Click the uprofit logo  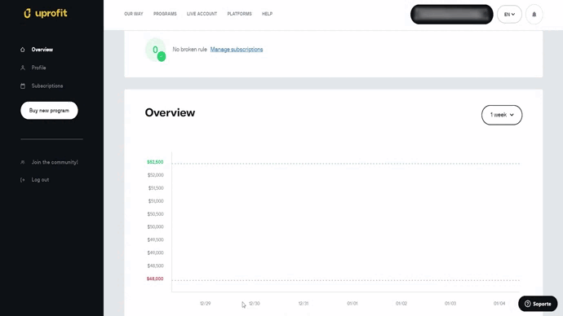click(x=45, y=13)
